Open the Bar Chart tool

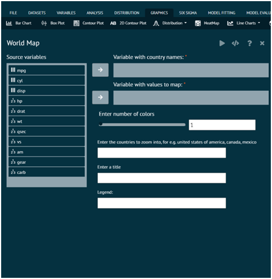point(19,23)
